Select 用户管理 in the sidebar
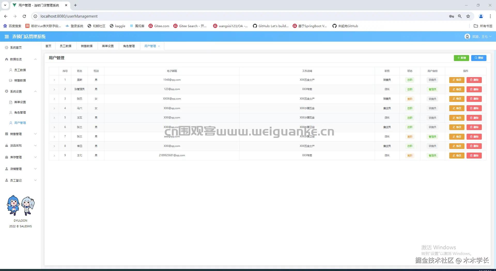Image resolution: width=496 pixels, height=271 pixels. pos(20,123)
